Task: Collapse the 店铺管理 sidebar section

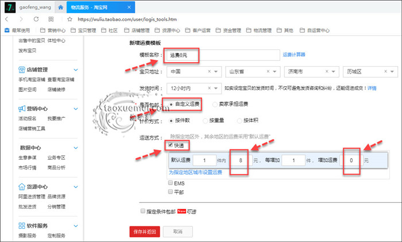Action: (76, 70)
